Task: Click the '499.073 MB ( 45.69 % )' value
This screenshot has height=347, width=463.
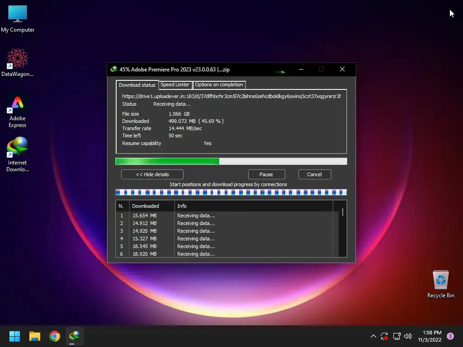Action: (196, 121)
